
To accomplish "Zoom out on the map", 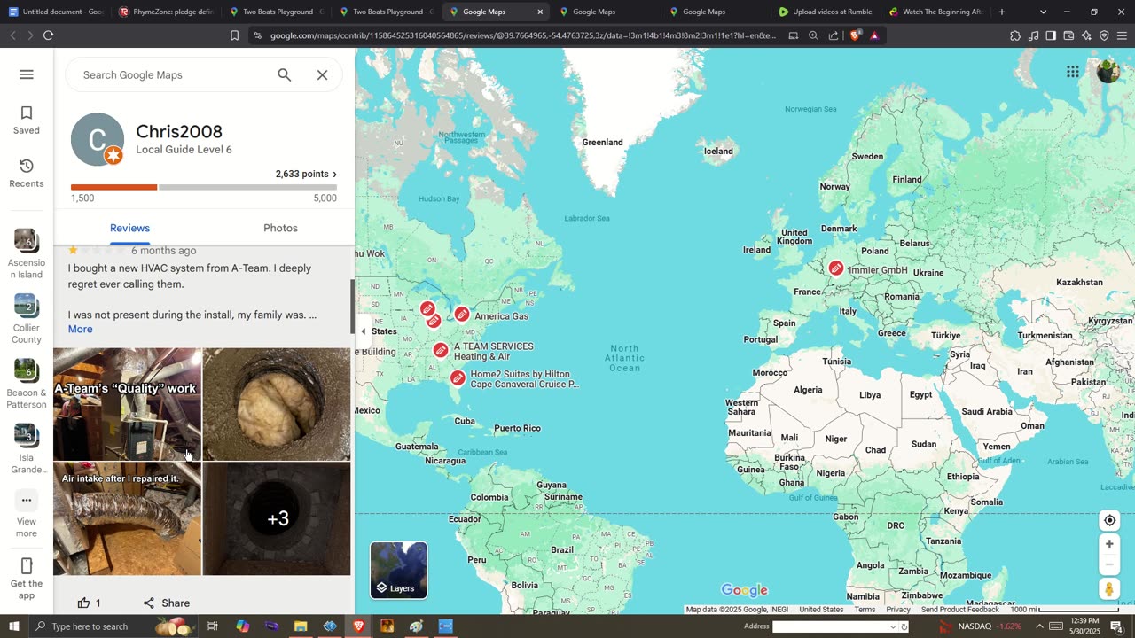I will pyautogui.click(x=1109, y=565).
